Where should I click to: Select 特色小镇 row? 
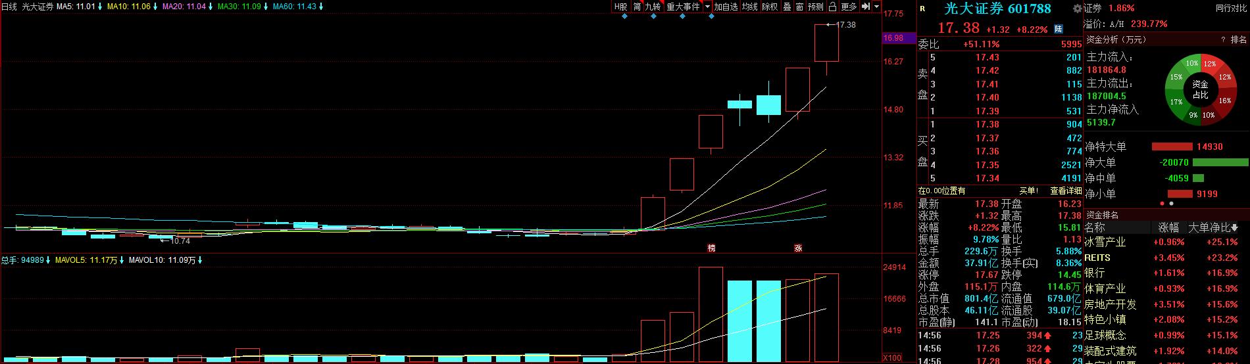(1166, 320)
